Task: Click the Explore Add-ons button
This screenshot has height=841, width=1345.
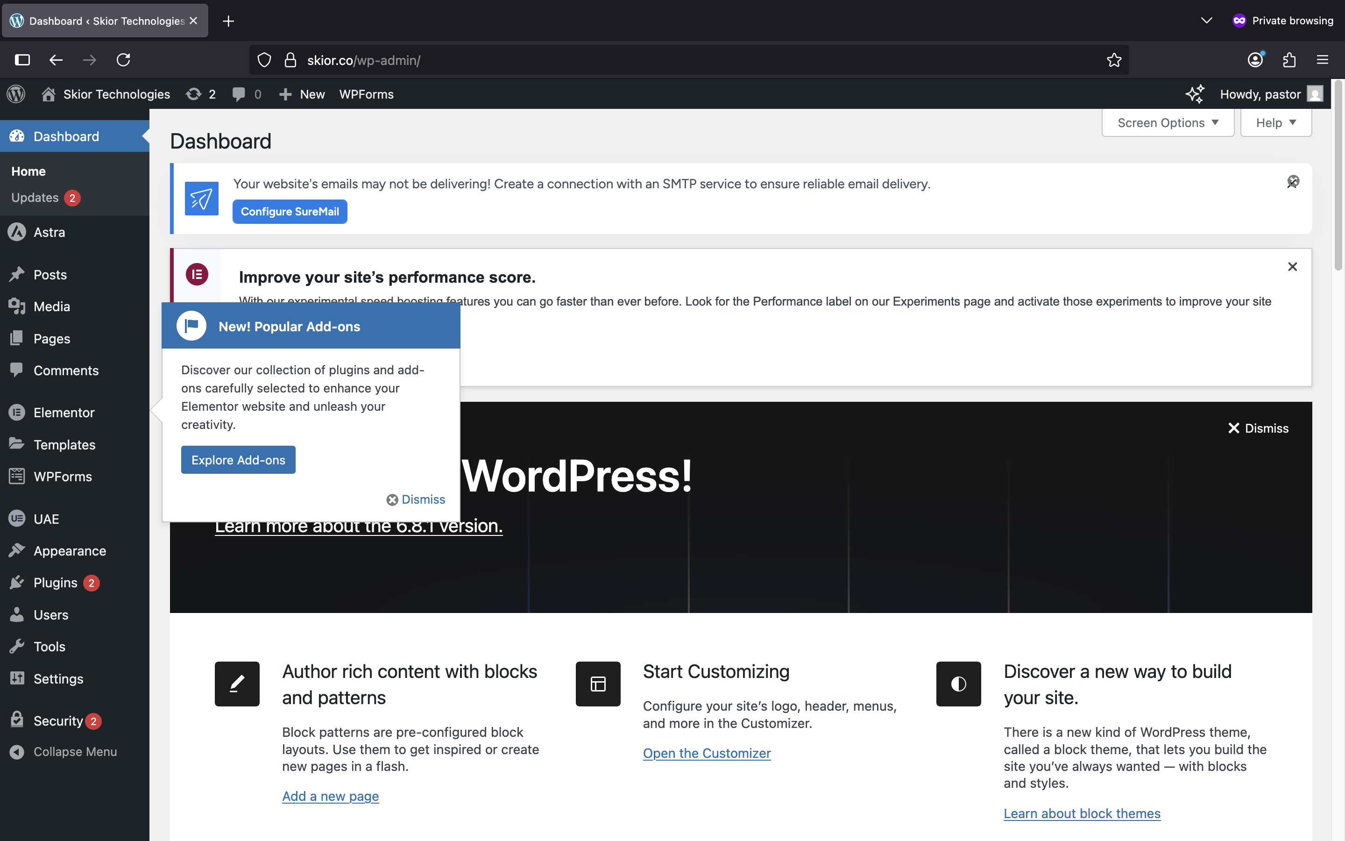Action: [238, 459]
